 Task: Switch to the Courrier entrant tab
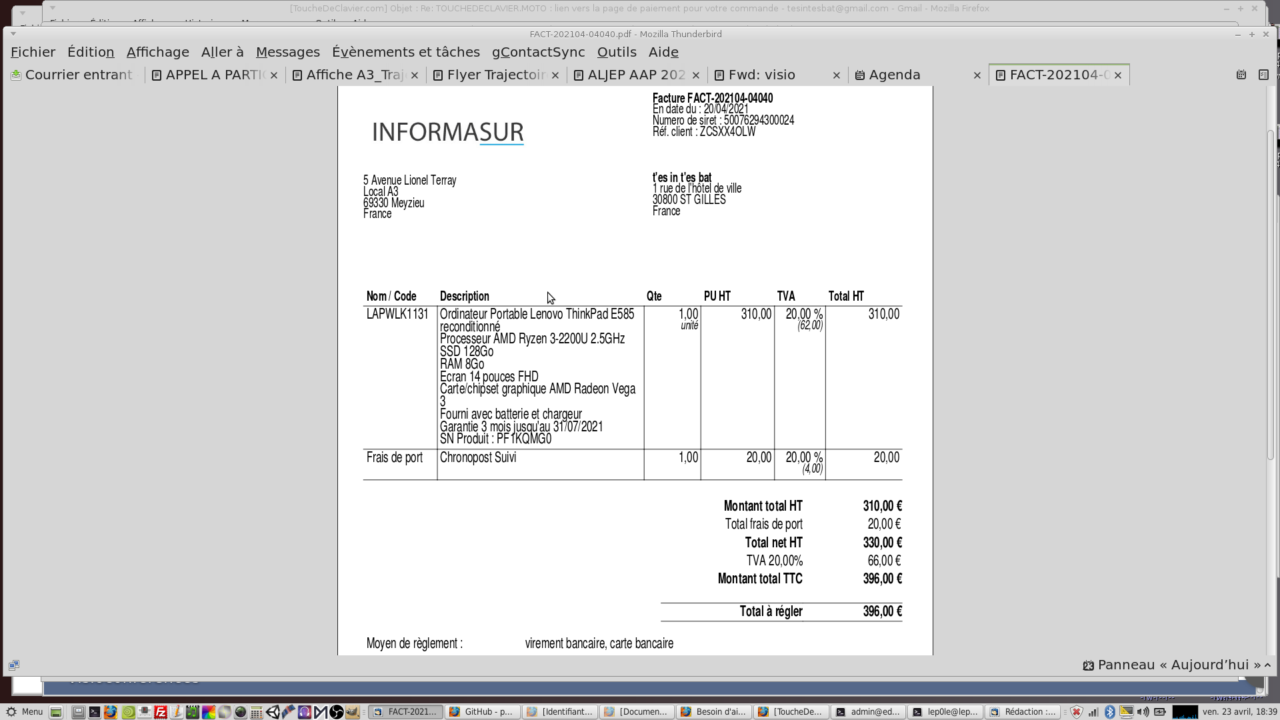point(73,75)
